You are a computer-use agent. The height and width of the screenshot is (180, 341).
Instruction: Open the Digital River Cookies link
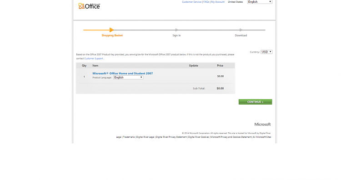199,137
